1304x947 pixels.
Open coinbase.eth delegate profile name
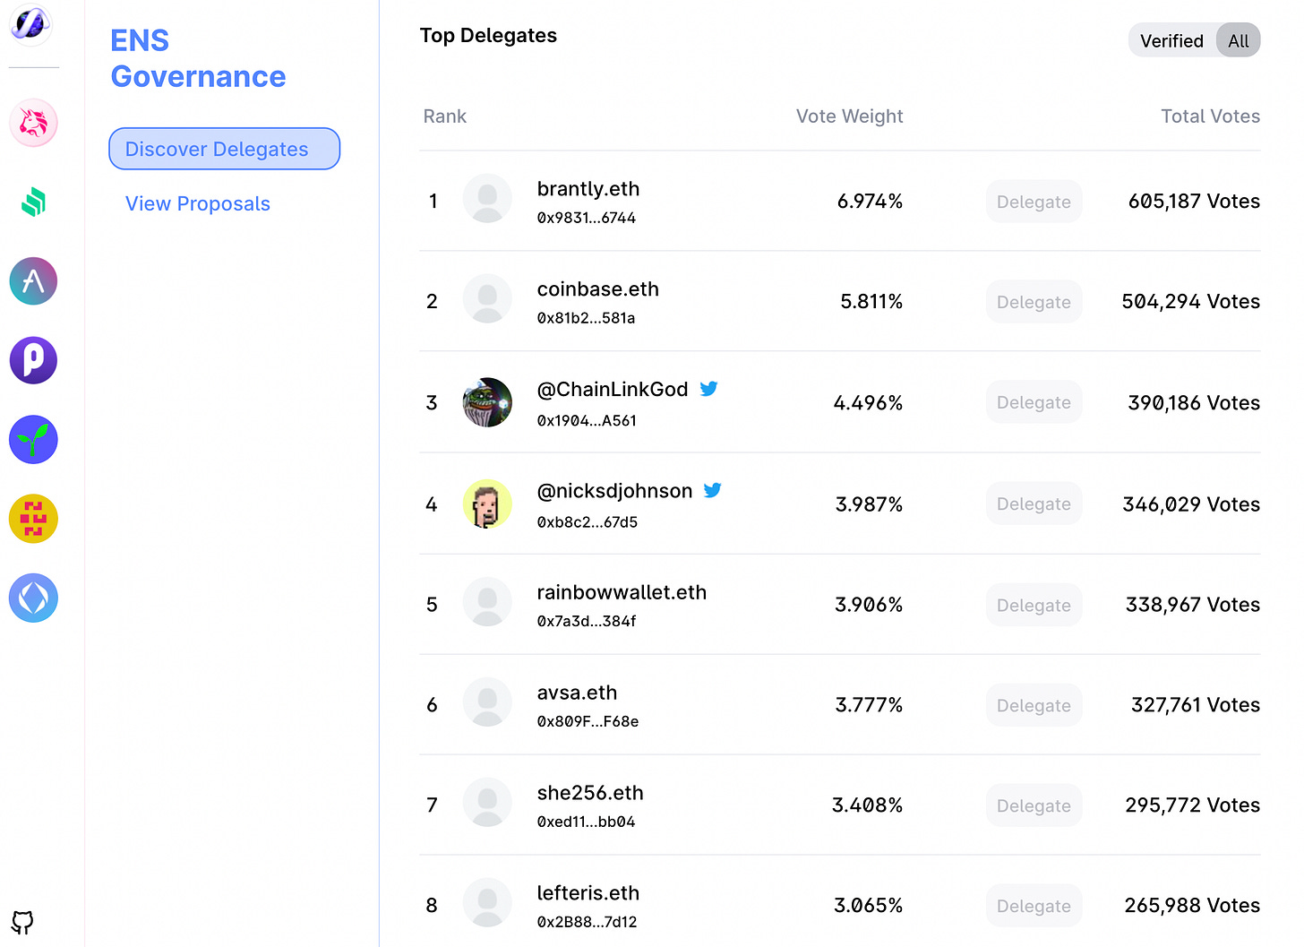(x=598, y=289)
